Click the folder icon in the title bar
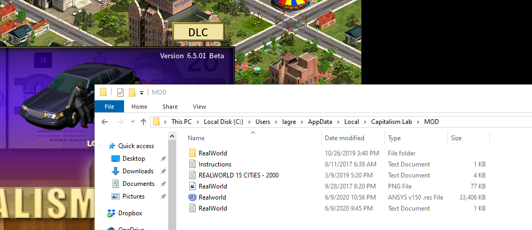Screen dimensions: 532x230 (x=103, y=92)
